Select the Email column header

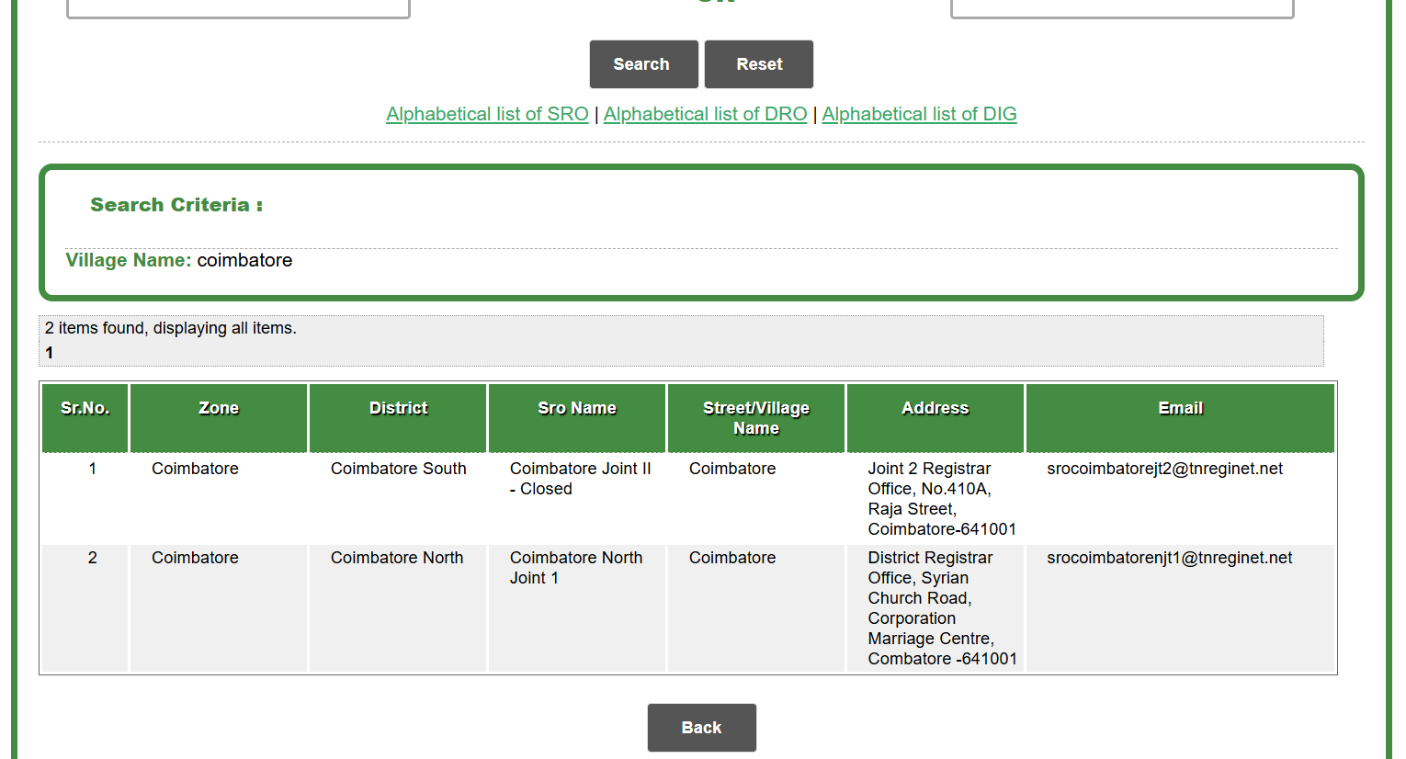point(1180,418)
